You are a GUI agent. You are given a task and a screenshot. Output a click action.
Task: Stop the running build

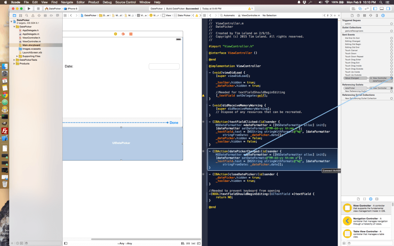tap(38, 8)
